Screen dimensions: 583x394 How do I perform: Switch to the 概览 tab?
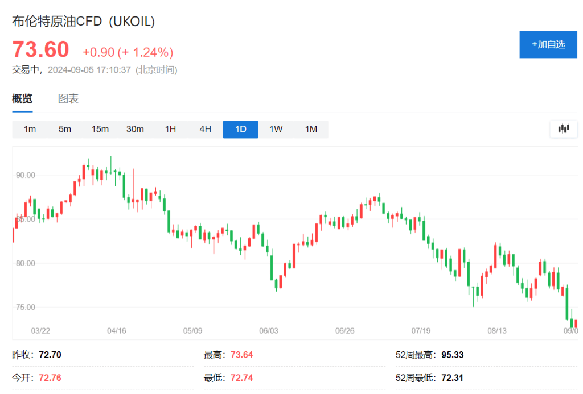pyautogui.click(x=22, y=99)
